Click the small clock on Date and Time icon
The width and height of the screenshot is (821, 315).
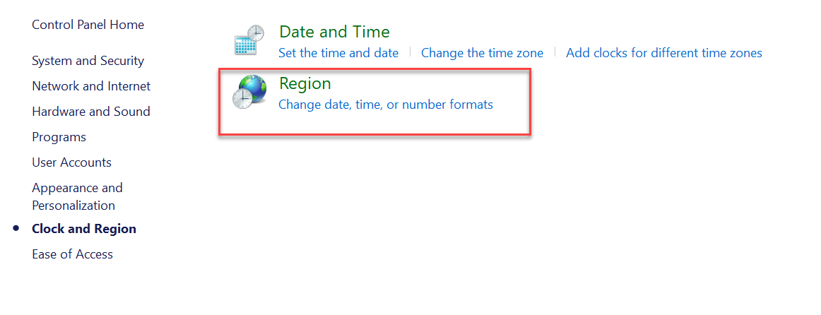(256, 32)
